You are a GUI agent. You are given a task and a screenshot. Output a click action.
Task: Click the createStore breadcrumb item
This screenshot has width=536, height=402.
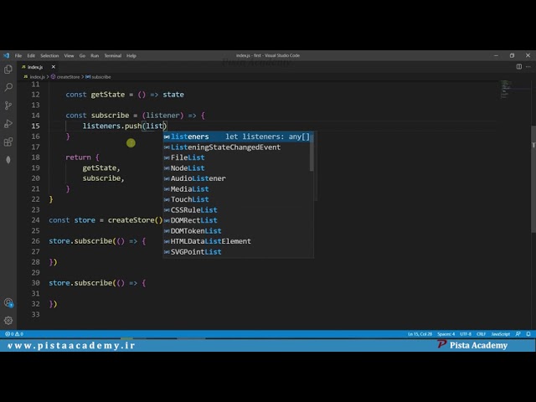click(68, 77)
